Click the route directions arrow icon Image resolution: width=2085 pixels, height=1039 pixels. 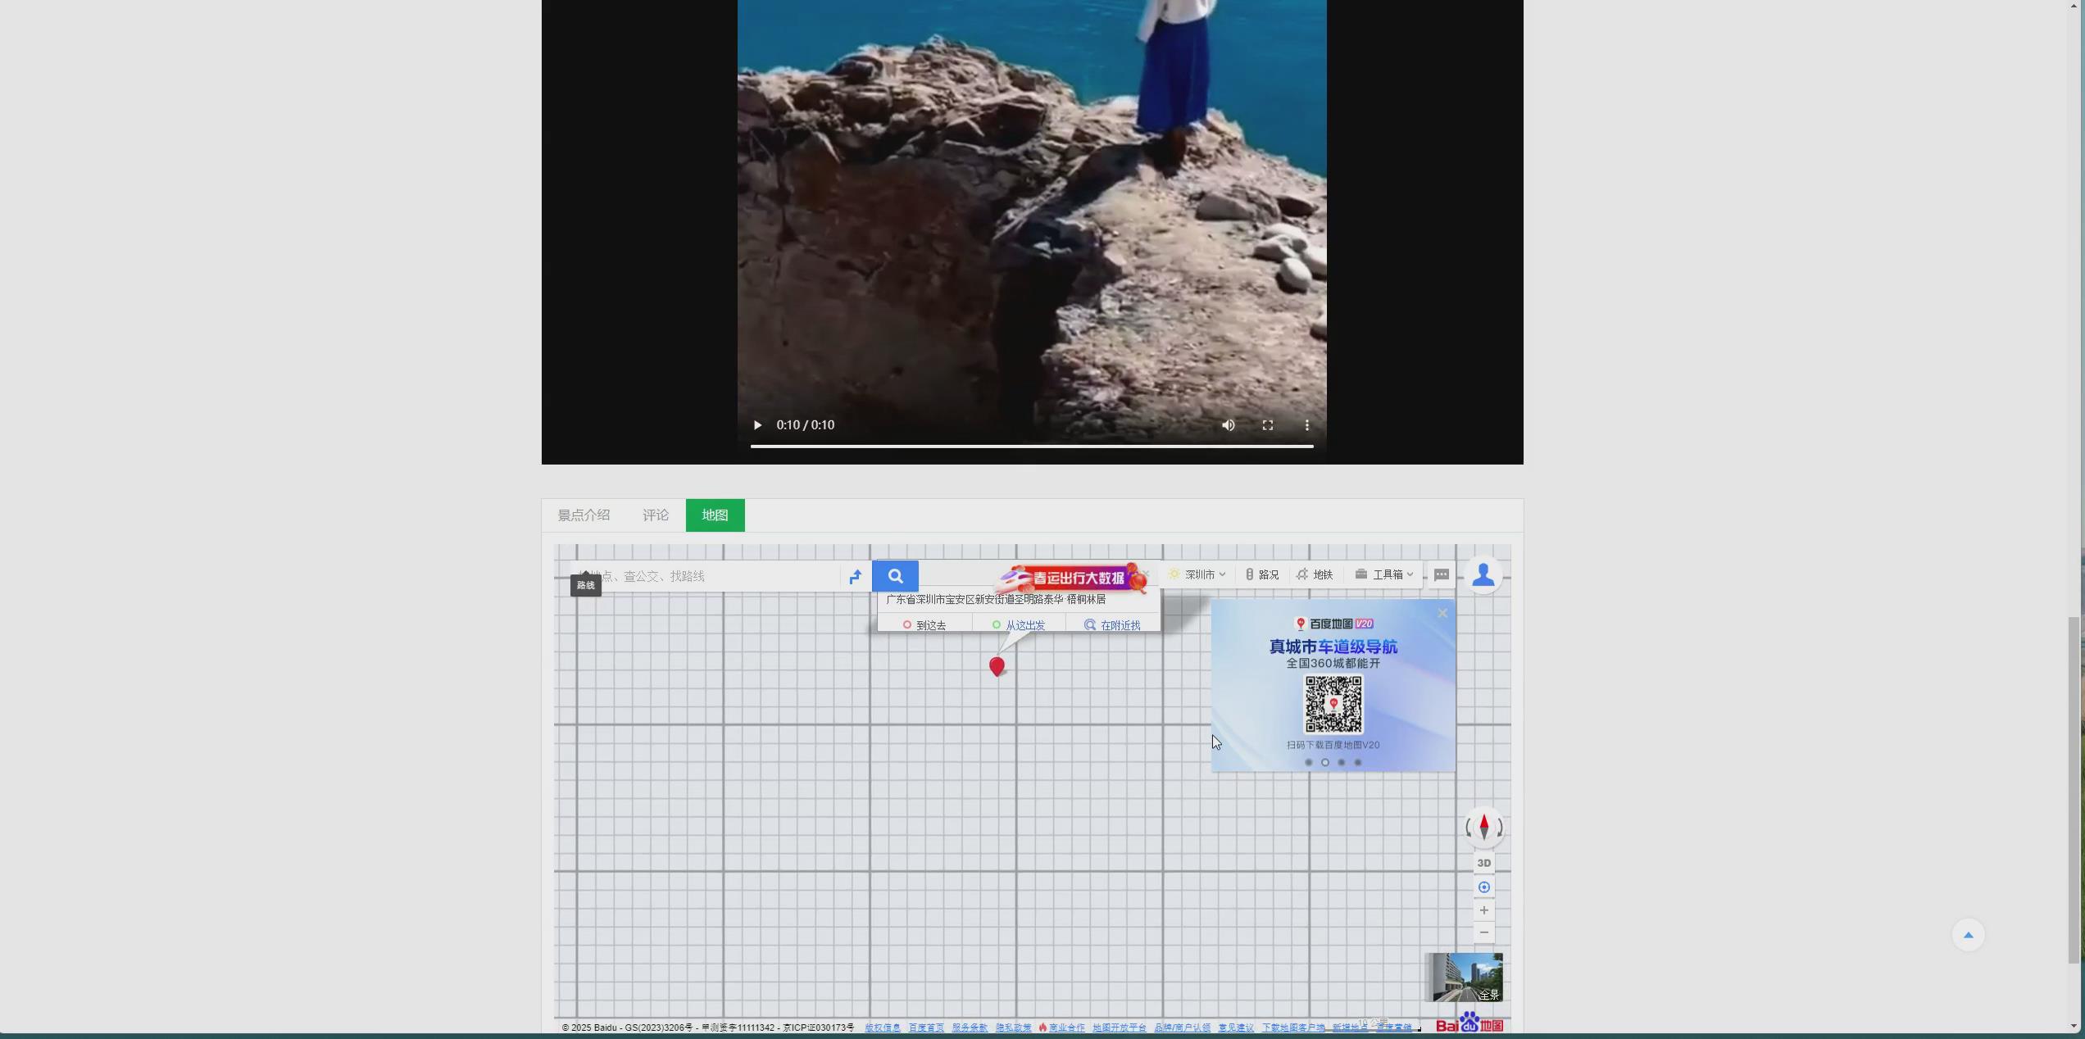[856, 576]
